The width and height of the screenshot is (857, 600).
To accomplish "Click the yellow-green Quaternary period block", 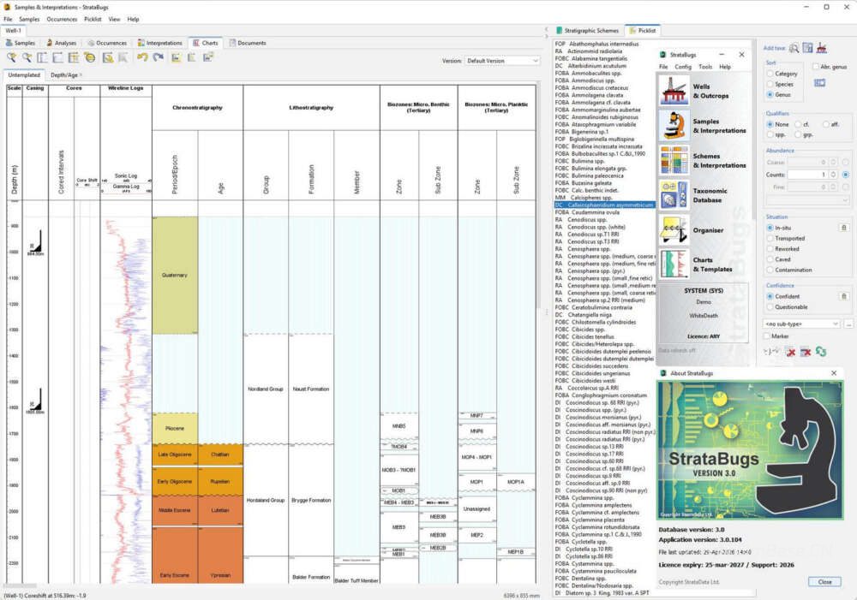I will [175, 275].
